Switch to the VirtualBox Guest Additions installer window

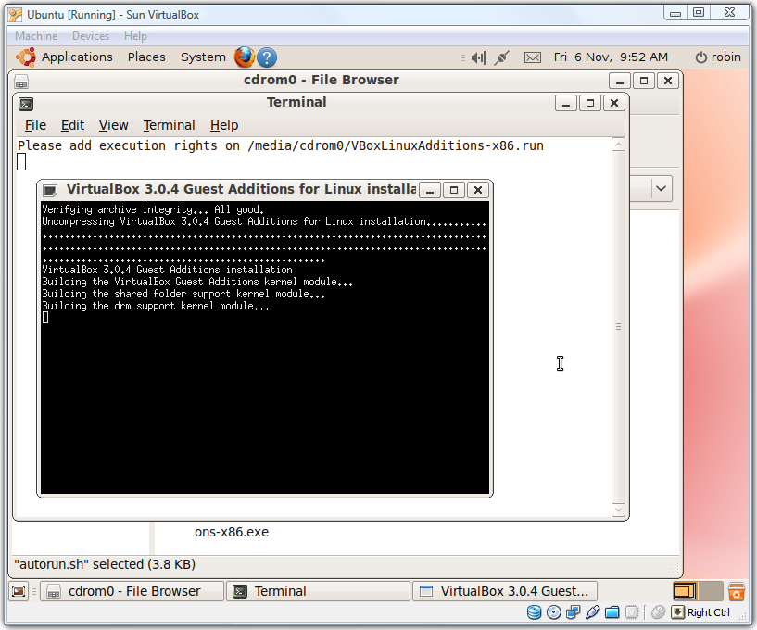507,590
